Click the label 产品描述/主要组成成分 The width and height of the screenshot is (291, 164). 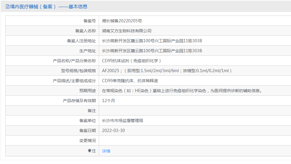74,81
